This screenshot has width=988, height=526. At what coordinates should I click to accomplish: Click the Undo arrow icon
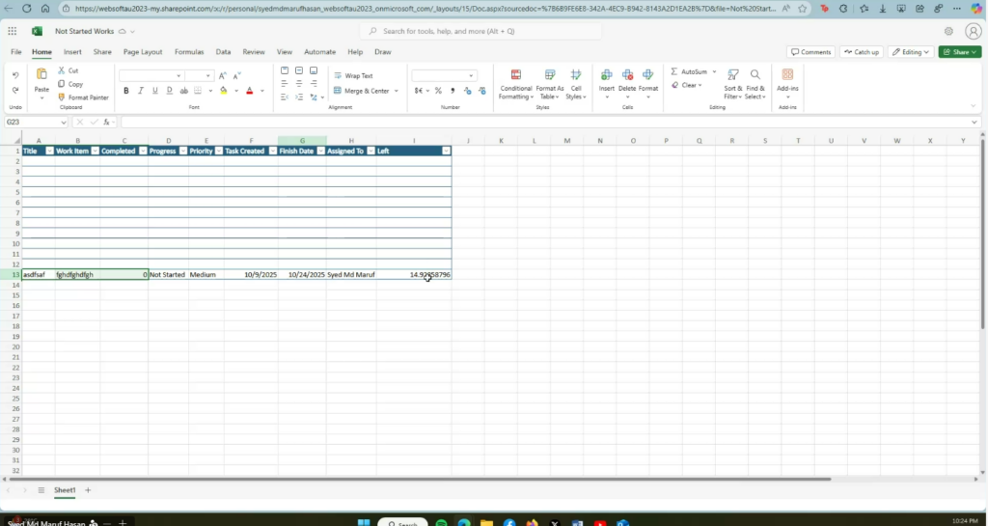(x=15, y=75)
